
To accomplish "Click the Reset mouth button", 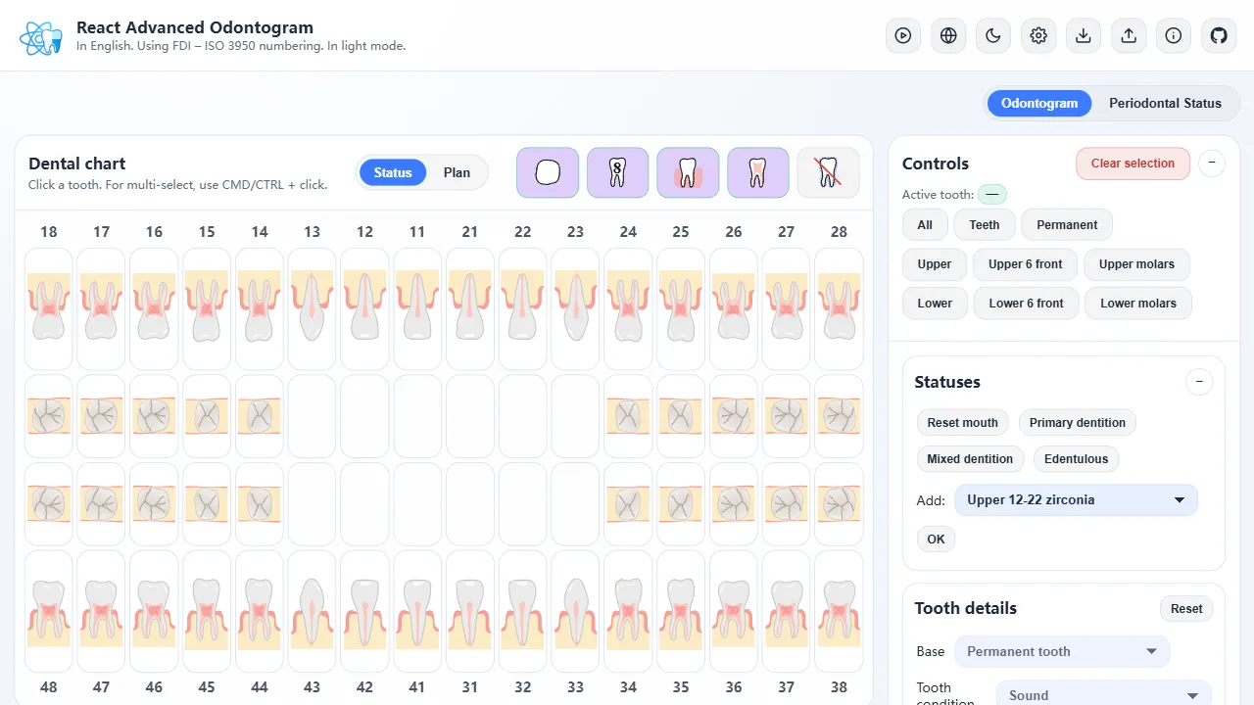I will (x=963, y=423).
